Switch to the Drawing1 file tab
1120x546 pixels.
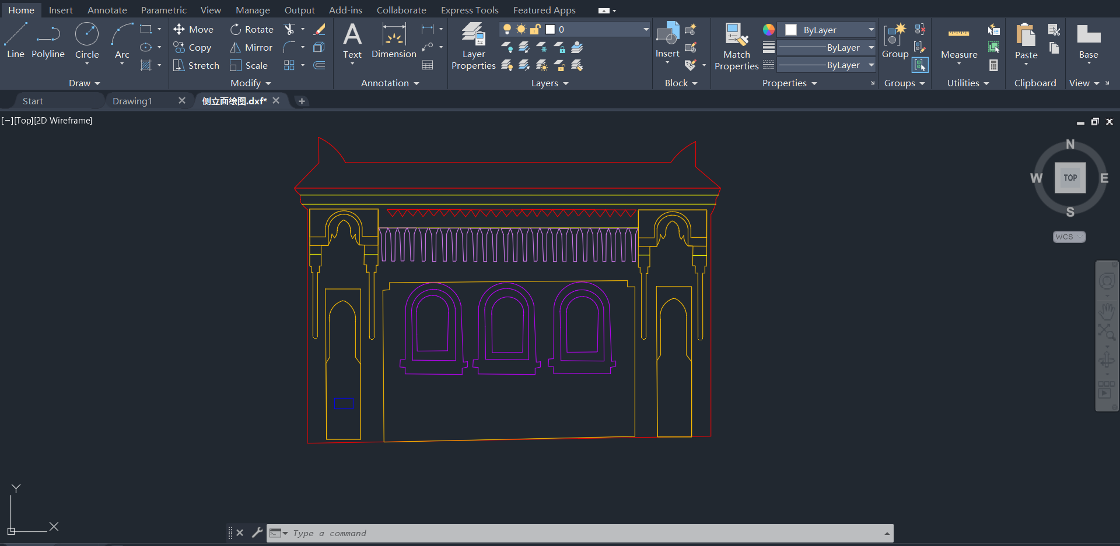tap(132, 101)
